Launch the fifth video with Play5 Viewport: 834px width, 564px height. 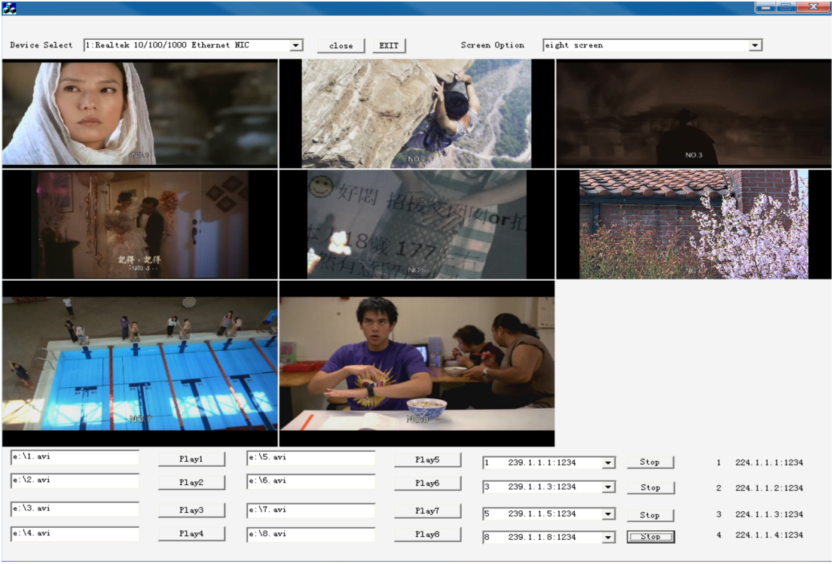click(x=428, y=459)
